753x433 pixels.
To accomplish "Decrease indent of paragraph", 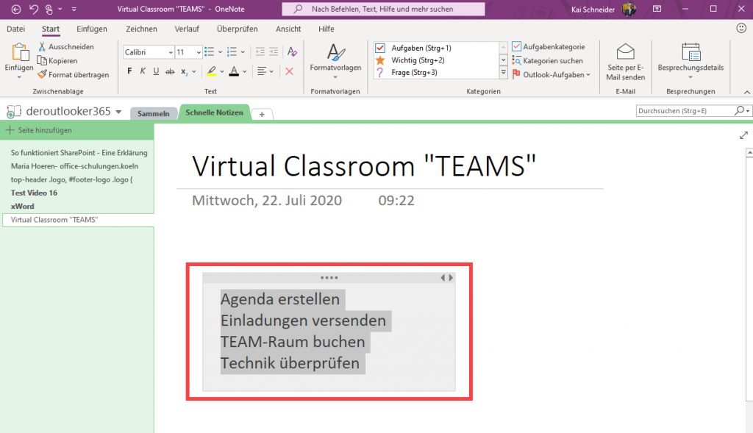I will [260, 51].
